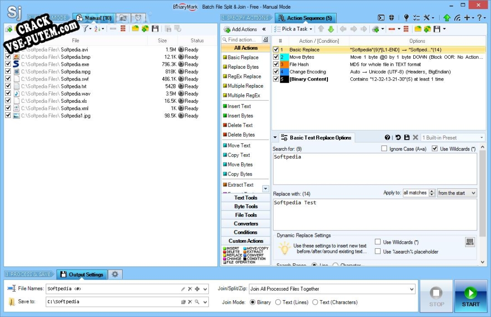The width and height of the screenshot is (491, 317).
Task: Click the gear icon beside Output Settings
Action: [115, 274]
